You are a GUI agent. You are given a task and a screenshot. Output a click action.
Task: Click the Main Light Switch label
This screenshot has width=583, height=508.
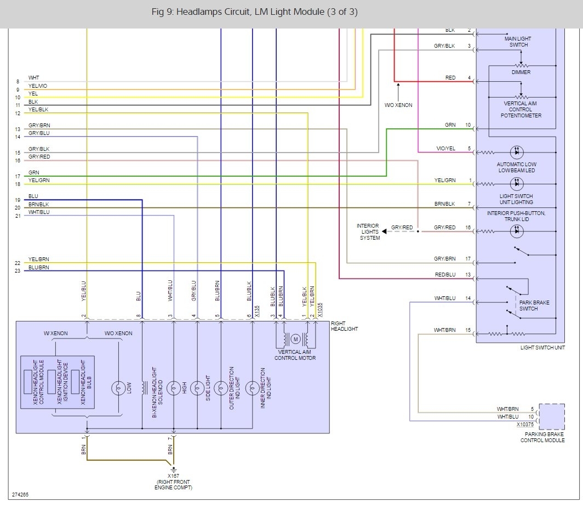pyautogui.click(x=518, y=41)
